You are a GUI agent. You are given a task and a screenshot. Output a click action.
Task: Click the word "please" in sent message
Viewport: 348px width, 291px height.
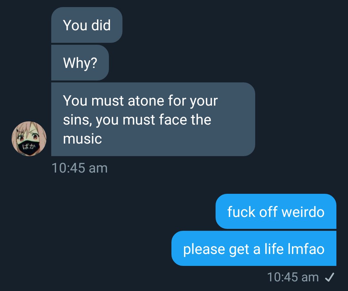click(204, 249)
